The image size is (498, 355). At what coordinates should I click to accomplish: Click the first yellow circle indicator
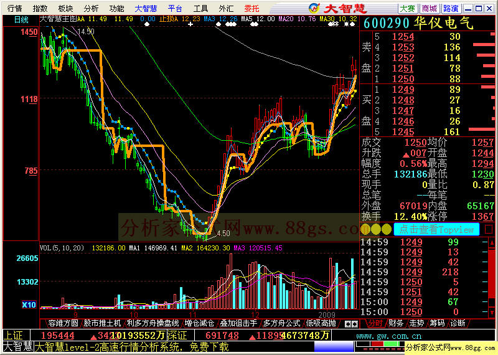click(365, 229)
